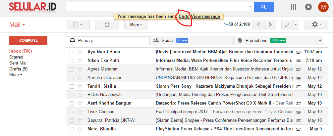Tick checkbox for Ayu Nurul Huda email

(72, 52)
